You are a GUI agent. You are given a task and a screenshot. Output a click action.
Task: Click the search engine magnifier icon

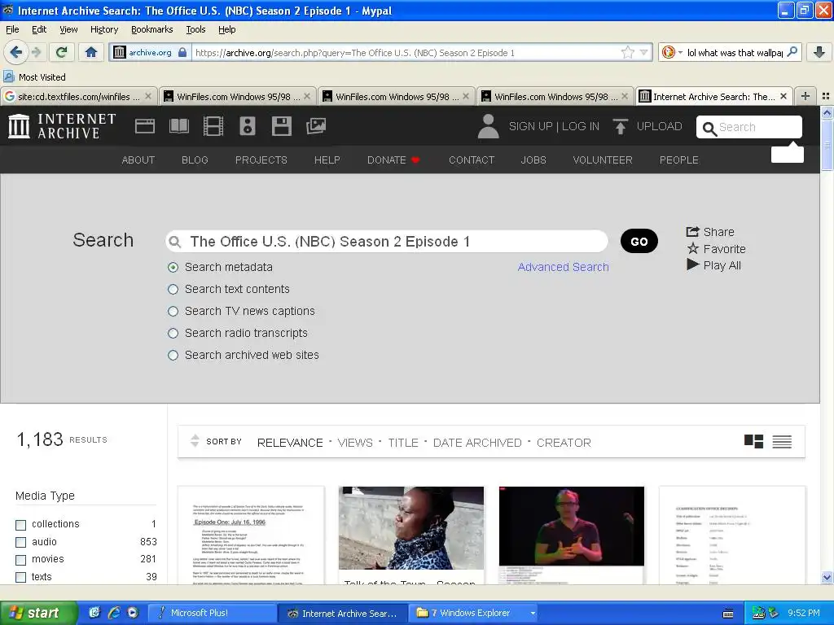pos(792,52)
